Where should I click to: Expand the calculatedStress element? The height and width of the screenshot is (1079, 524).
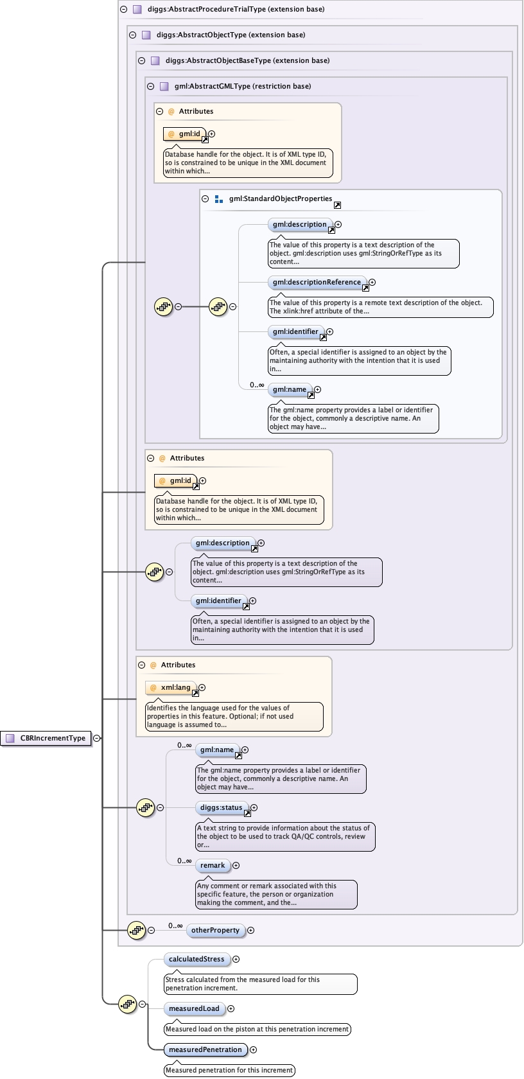(x=236, y=960)
